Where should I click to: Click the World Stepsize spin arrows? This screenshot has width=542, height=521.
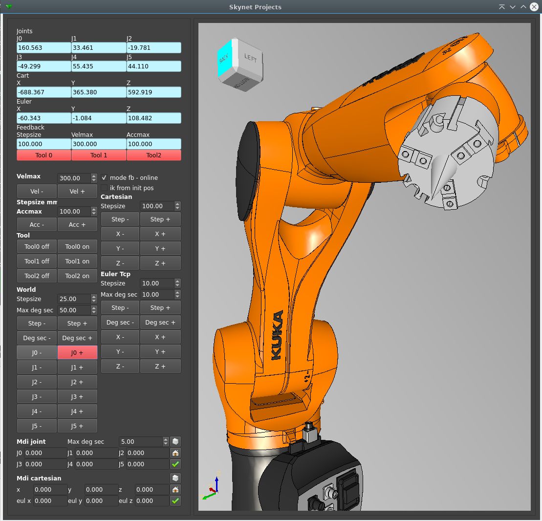[x=94, y=299]
